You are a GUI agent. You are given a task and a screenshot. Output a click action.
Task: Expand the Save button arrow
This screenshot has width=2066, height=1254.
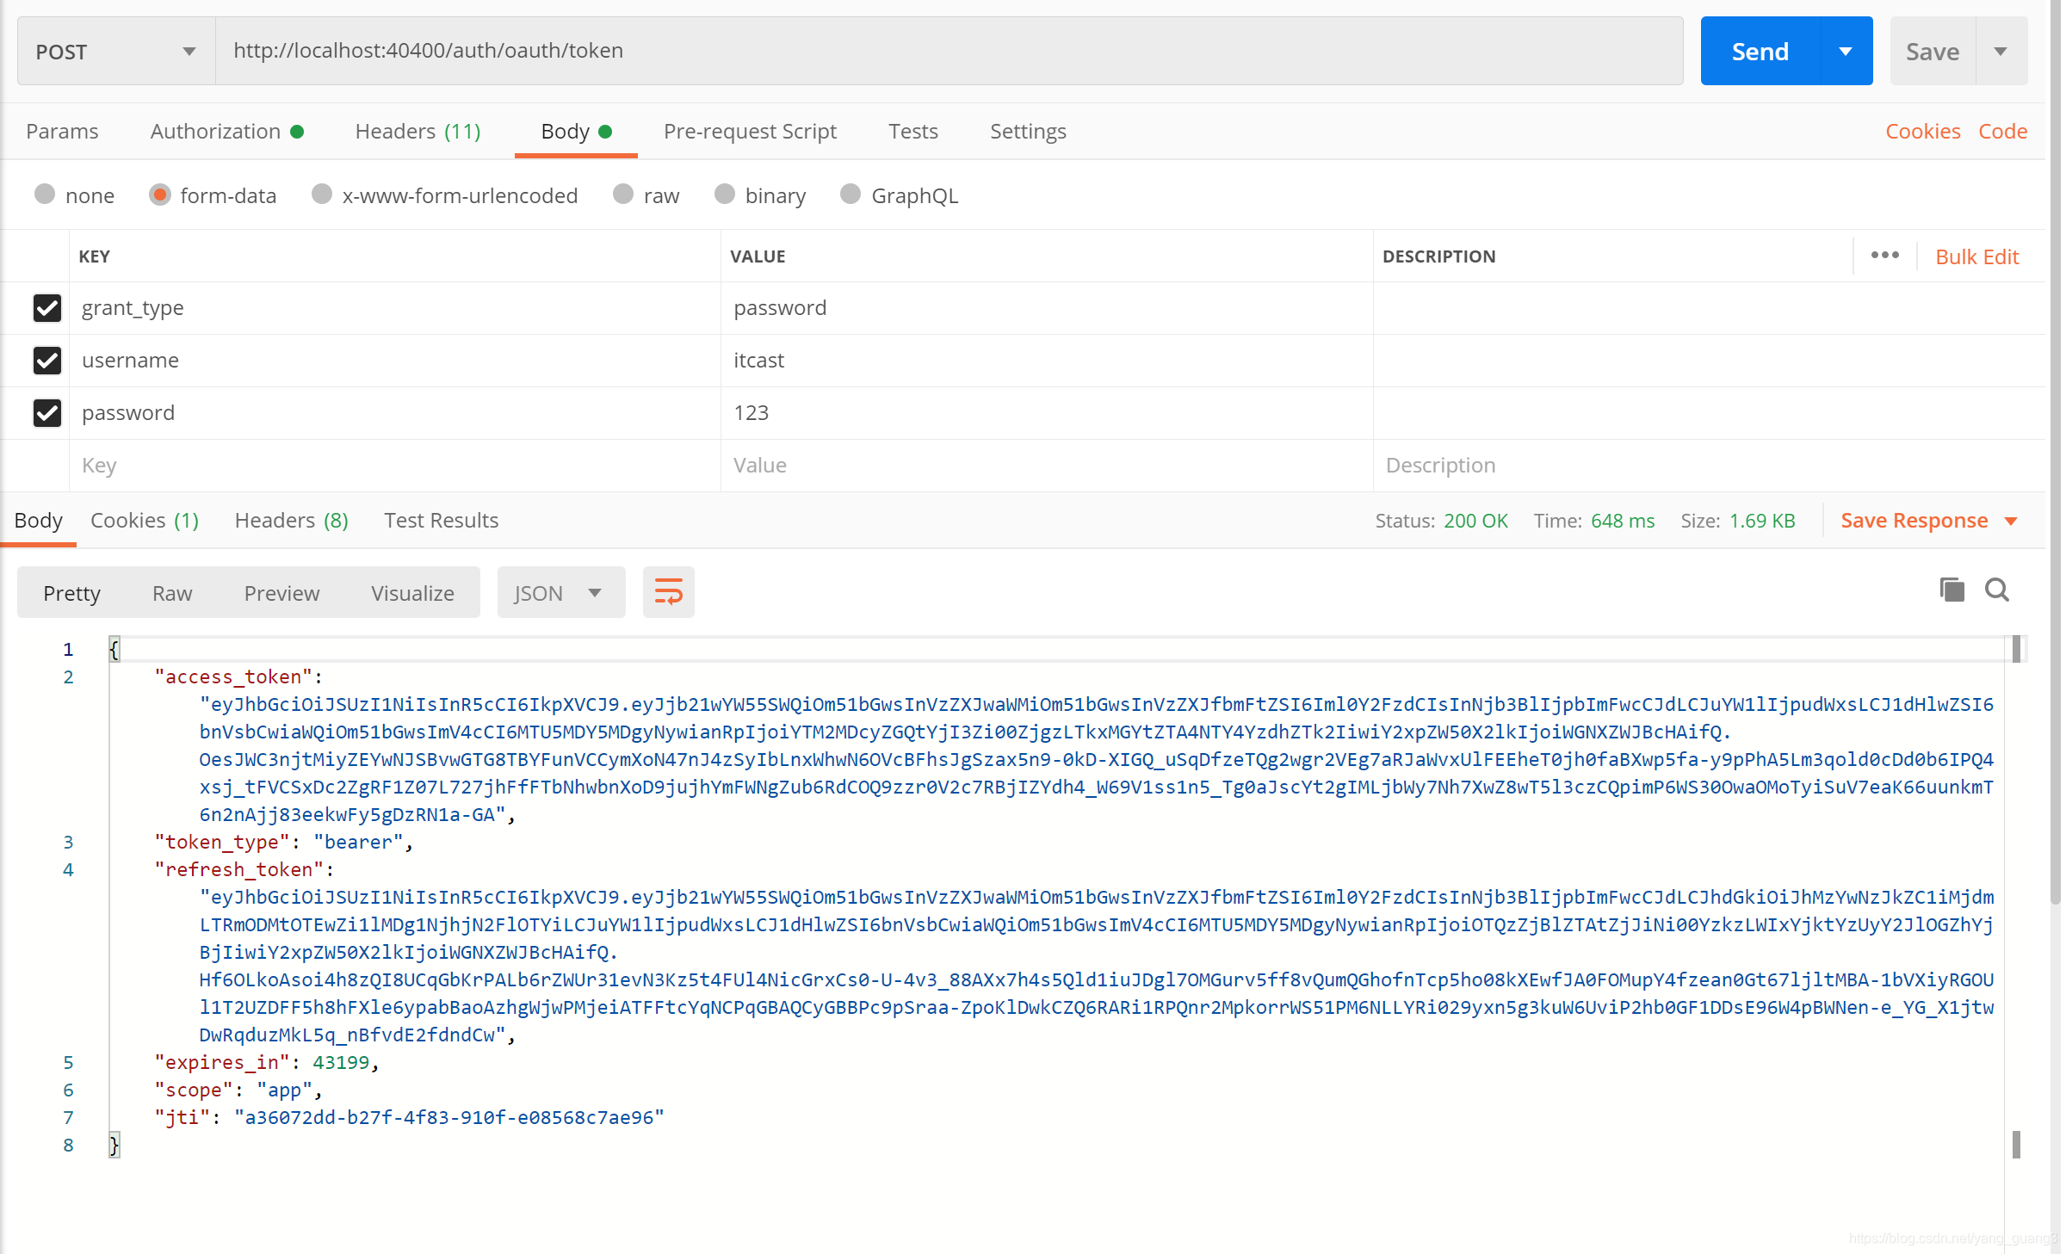2001,52
